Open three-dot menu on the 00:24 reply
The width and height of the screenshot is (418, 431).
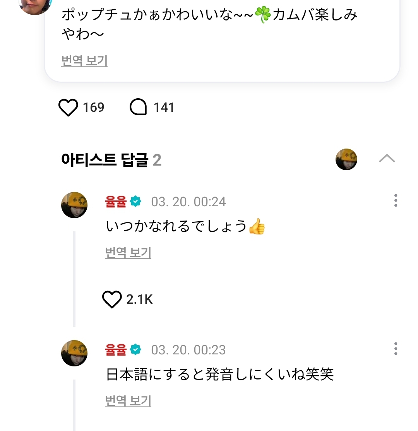pyautogui.click(x=395, y=200)
